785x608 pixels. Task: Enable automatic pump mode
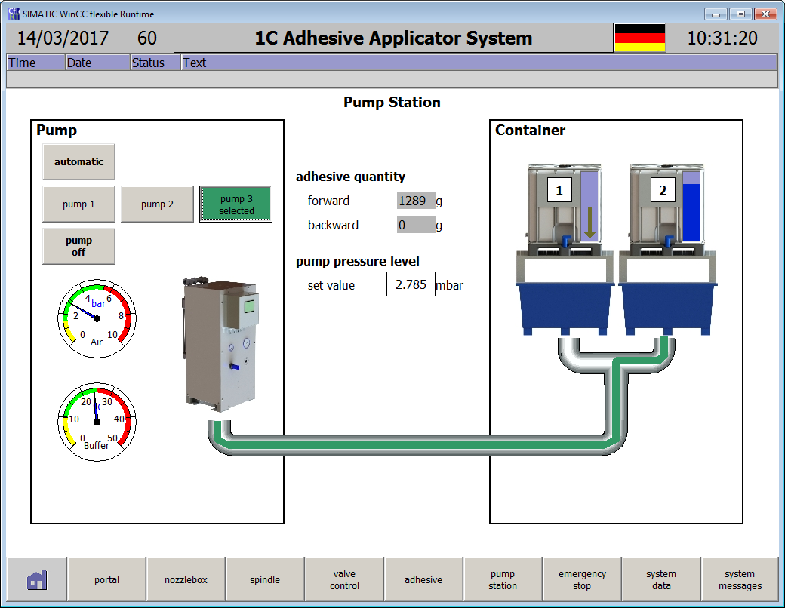point(78,161)
